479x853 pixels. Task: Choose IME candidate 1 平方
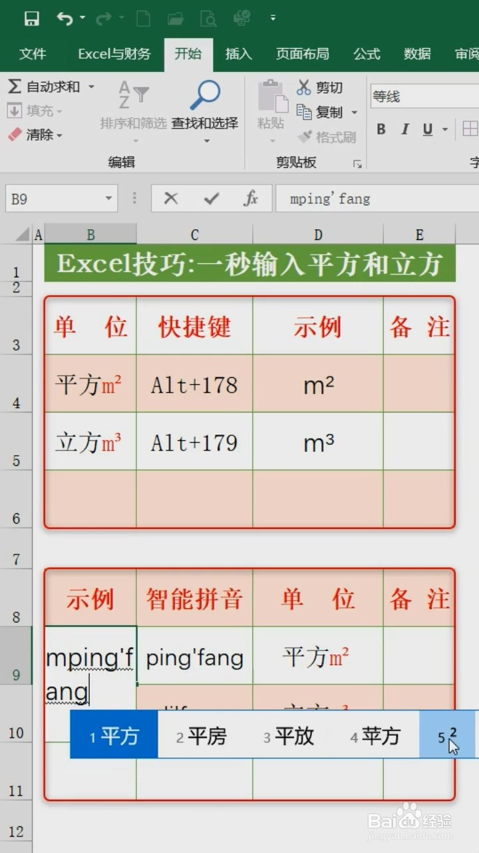tap(114, 736)
